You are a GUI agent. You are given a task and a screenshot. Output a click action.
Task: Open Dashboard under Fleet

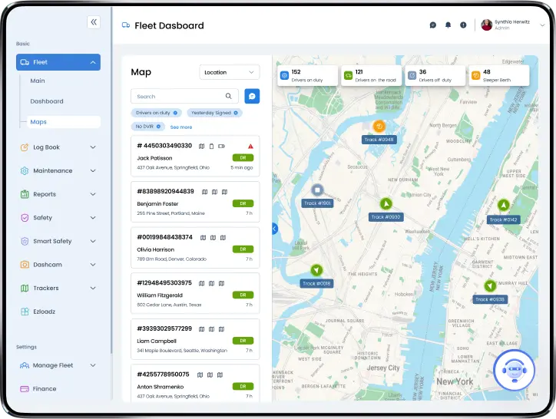pyautogui.click(x=47, y=101)
